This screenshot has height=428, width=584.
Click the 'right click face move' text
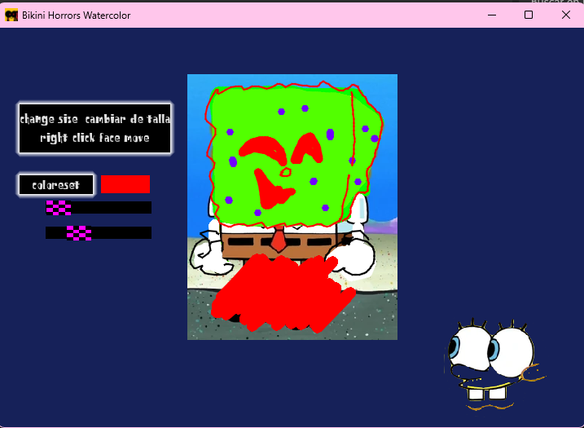[95, 138]
